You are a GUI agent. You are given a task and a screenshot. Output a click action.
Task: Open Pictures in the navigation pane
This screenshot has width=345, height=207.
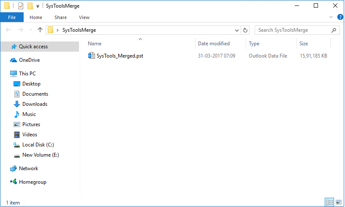click(31, 124)
